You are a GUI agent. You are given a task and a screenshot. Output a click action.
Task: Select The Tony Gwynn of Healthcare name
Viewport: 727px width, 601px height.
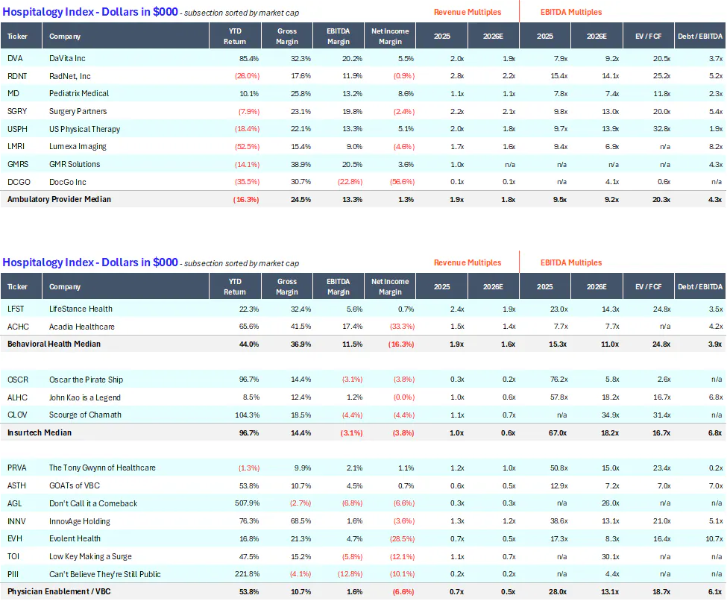102,468
